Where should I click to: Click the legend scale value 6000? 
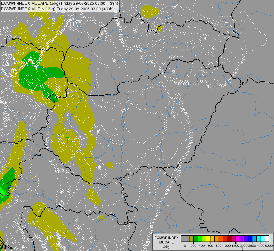(x=269, y=246)
